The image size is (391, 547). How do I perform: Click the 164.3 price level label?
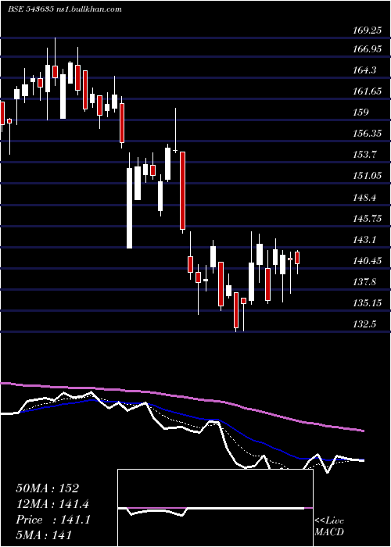(x=365, y=70)
